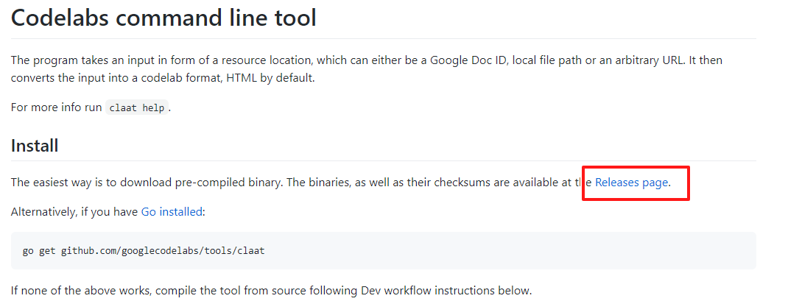Click the phrase codelab format
Screen dimensions: 788x304
point(183,78)
